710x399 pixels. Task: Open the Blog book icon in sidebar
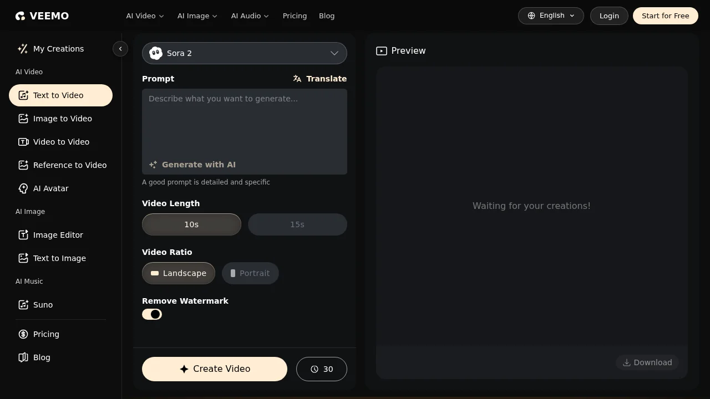(23, 357)
